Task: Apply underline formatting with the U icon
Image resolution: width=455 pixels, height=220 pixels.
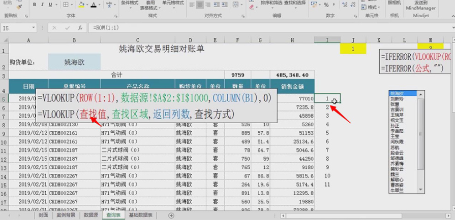Action: click(50, 5)
